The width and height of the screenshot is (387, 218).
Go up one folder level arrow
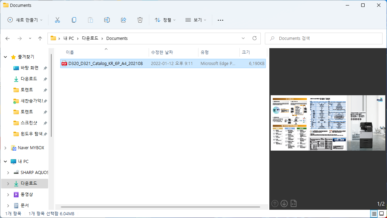pos(40,39)
